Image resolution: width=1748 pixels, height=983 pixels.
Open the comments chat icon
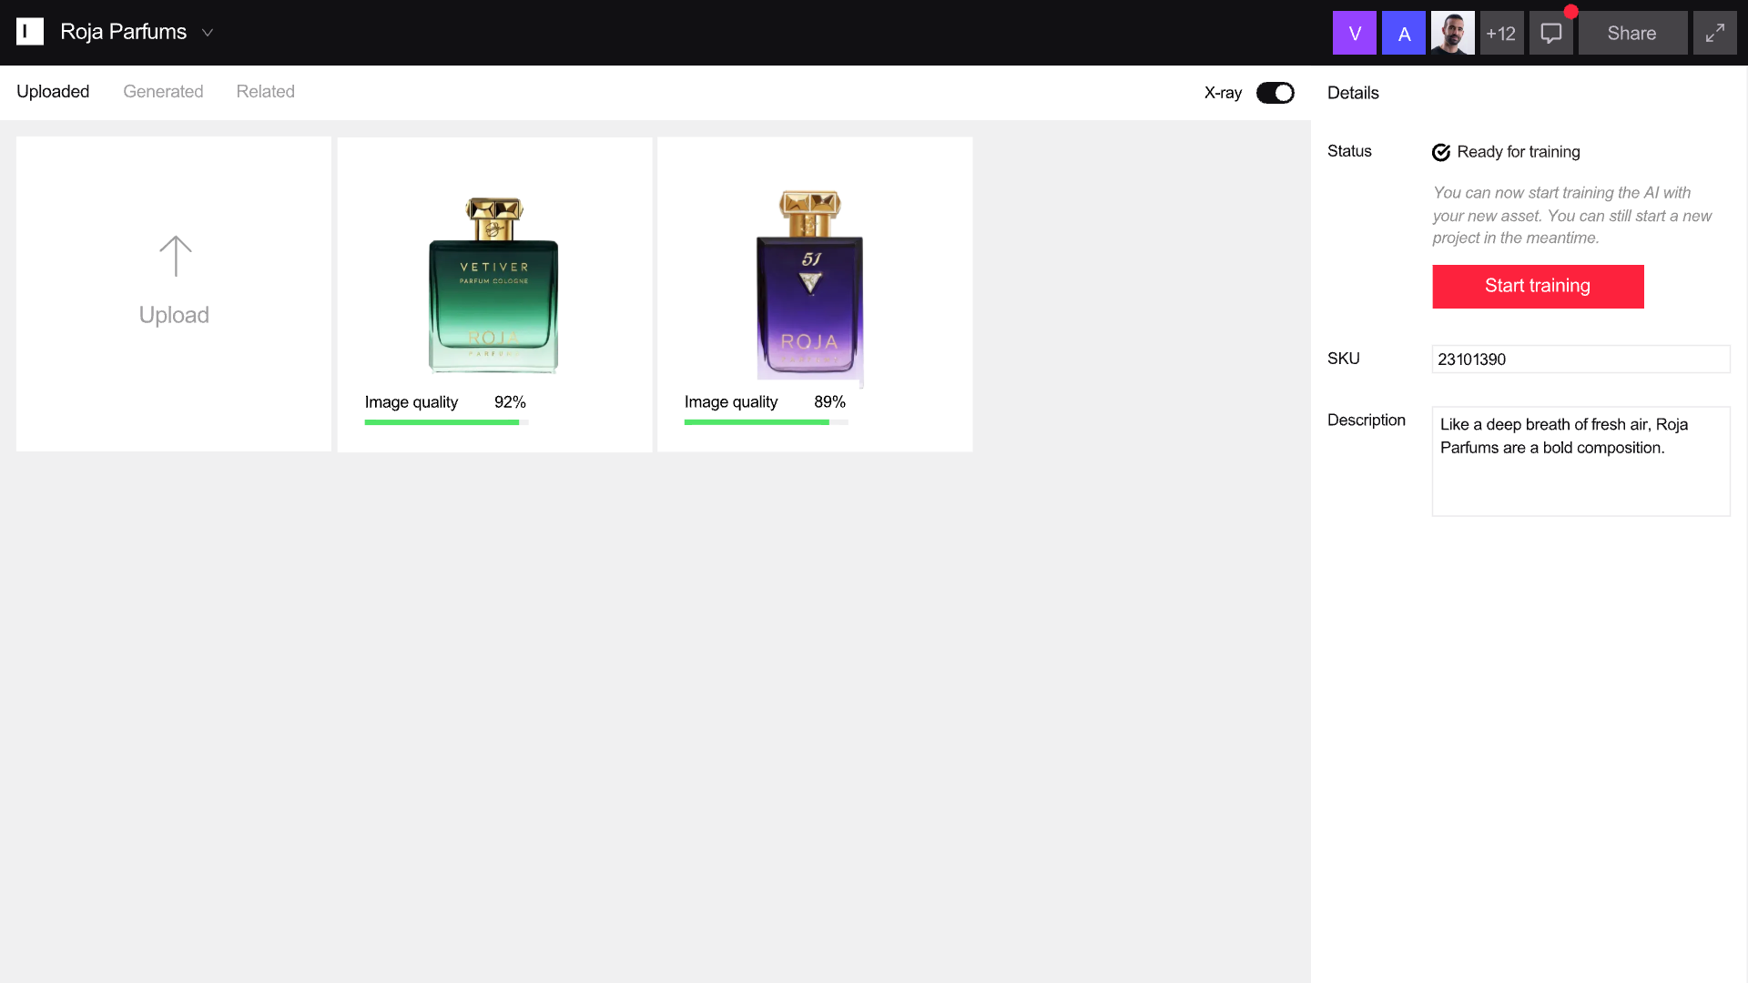(x=1550, y=33)
